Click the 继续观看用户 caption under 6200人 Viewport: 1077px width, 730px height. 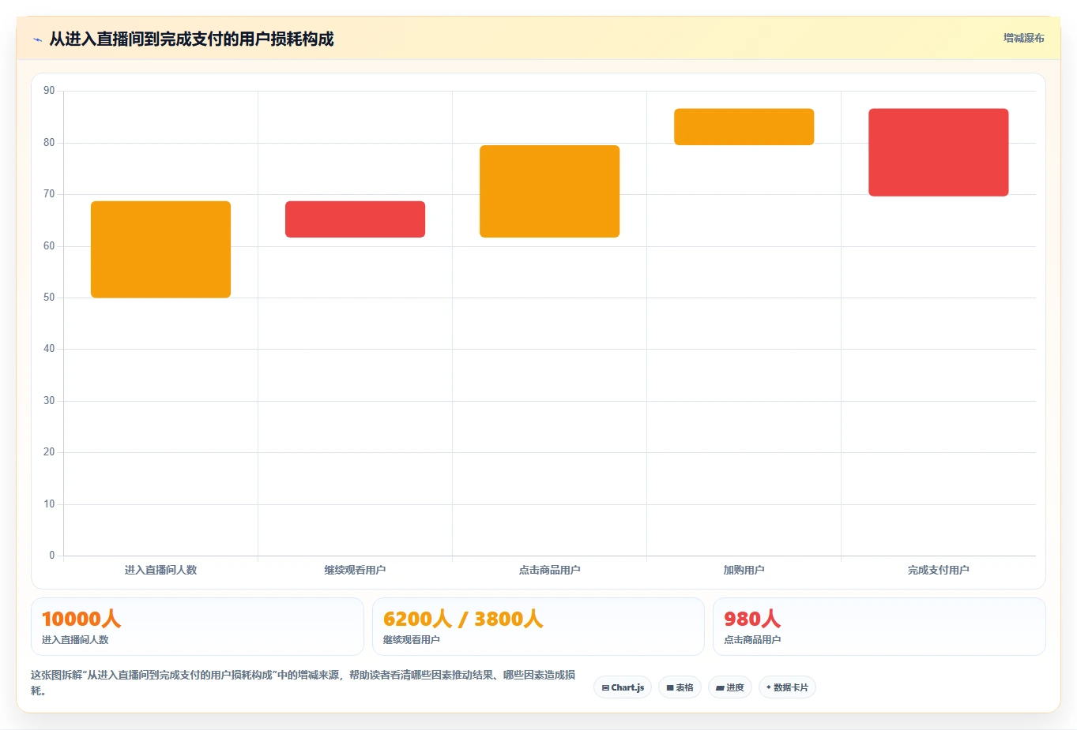point(412,640)
